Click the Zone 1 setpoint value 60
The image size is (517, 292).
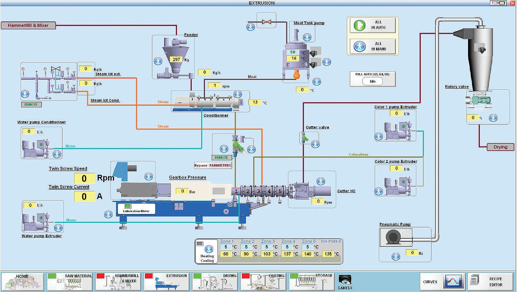click(226, 254)
